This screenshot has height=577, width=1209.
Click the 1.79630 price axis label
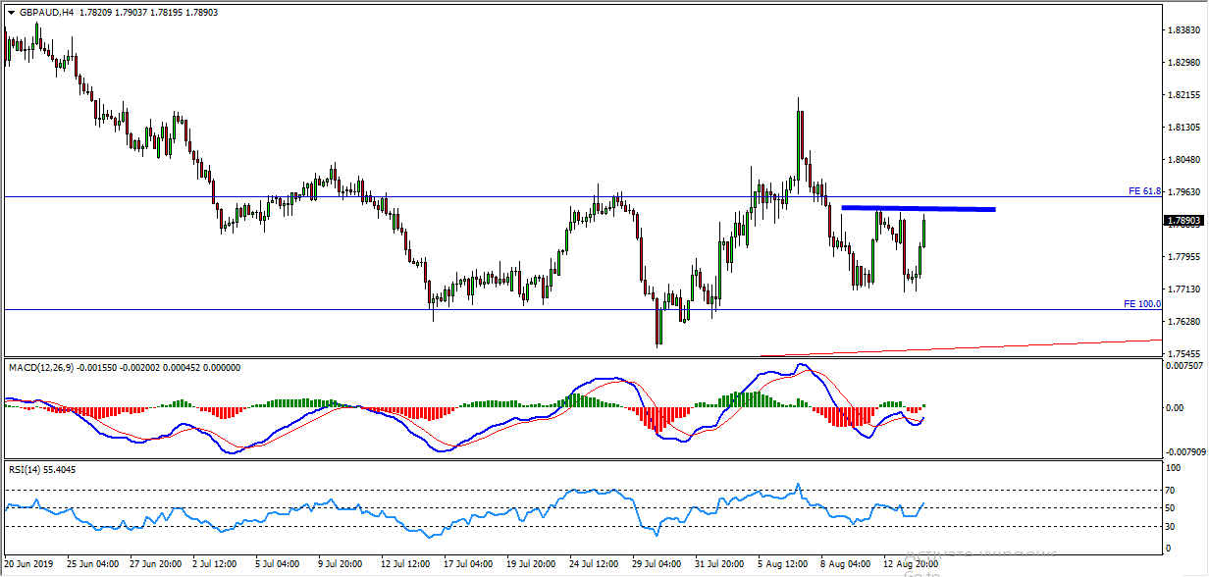(x=1183, y=192)
